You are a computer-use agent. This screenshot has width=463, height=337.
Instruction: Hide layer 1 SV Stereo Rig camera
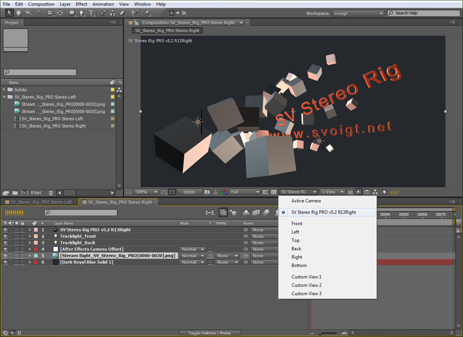(x=5, y=230)
